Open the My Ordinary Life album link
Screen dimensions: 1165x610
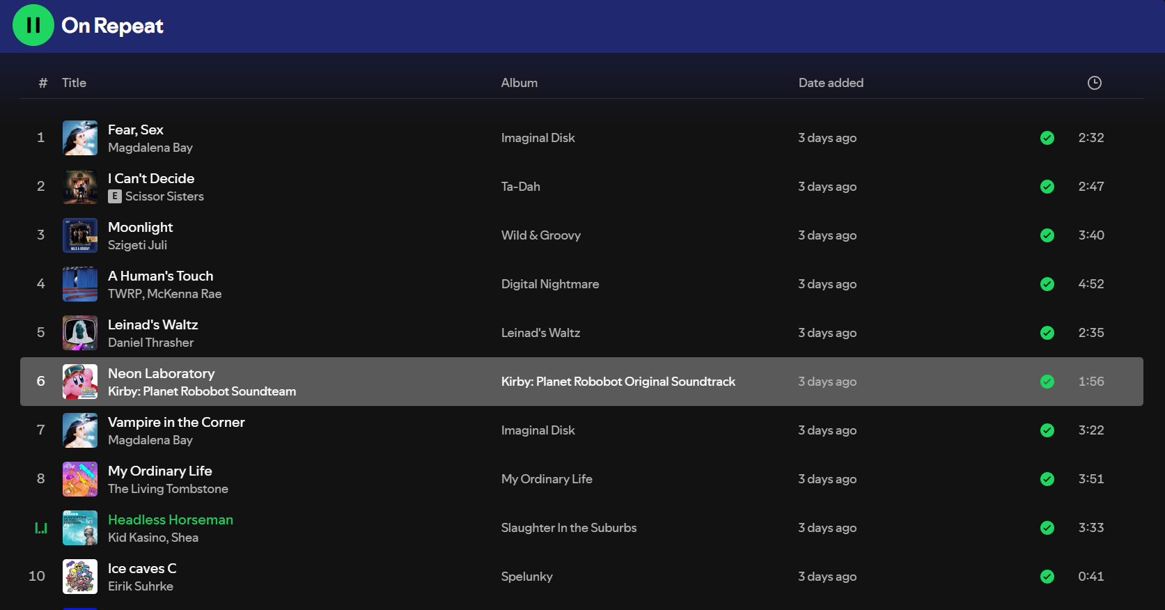pos(547,479)
